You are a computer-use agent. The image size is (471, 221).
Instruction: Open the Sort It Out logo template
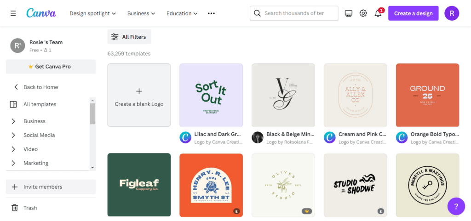pyautogui.click(x=211, y=95)
